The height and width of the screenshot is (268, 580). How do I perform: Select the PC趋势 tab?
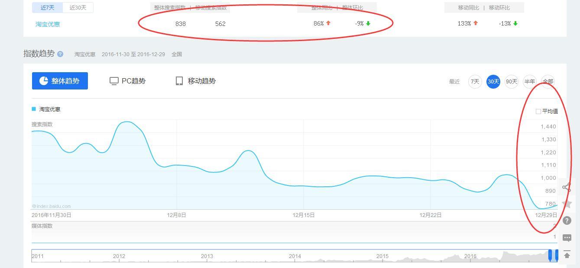(x=127, y=81)
